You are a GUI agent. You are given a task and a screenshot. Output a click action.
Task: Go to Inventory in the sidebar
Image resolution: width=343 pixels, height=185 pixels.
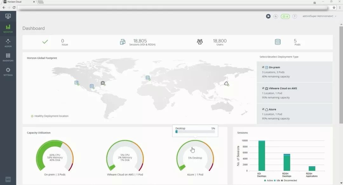point(8,57)
